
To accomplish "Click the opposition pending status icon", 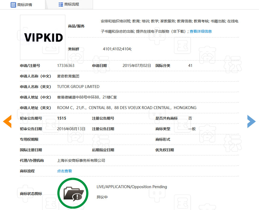I will coord(73,193).
